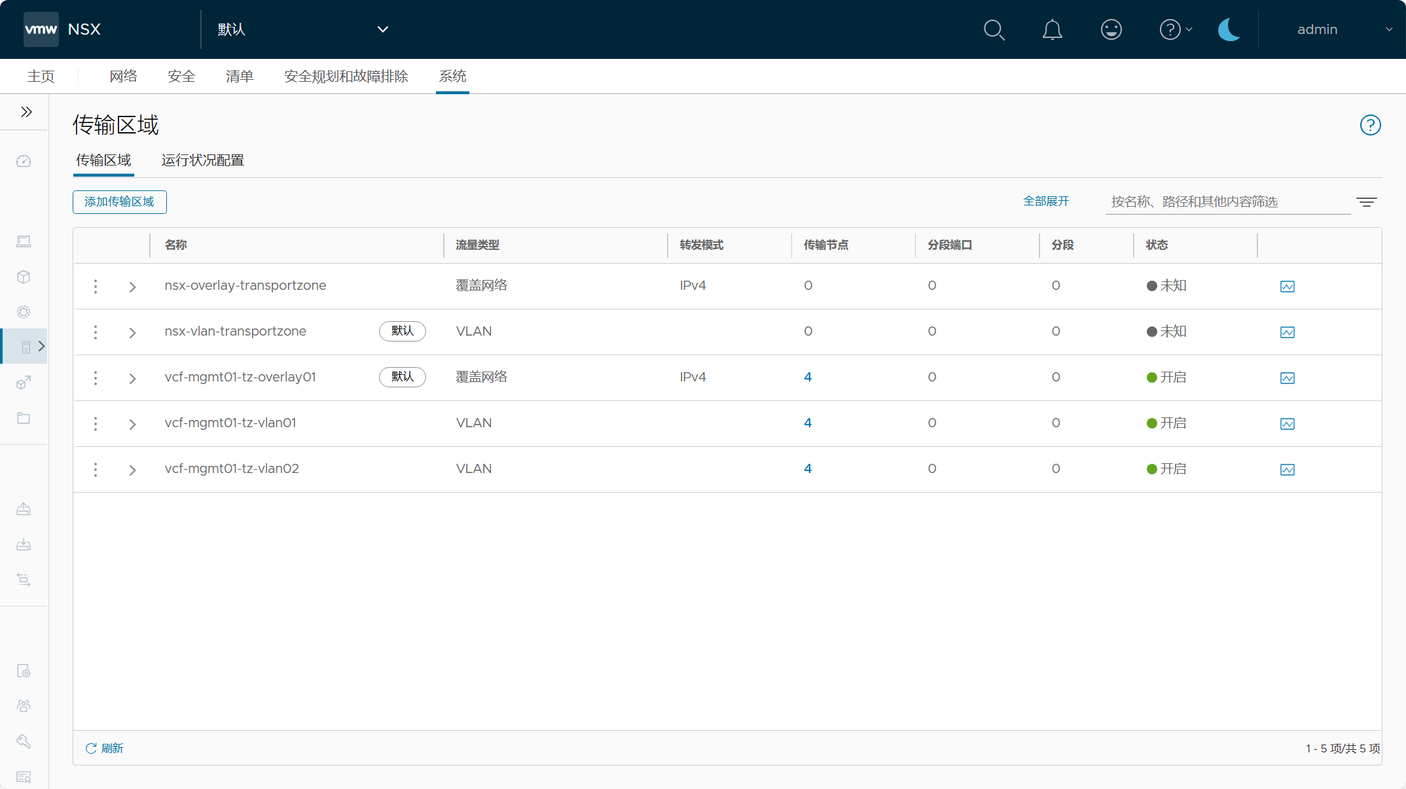
Task: Switch to the 运行状况配置 sub-tab
Action: pyautogui.click(x=203, y=160)
